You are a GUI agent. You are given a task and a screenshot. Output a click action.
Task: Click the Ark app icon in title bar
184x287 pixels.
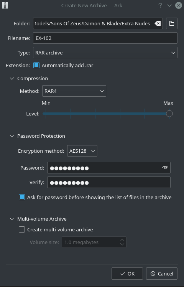point(5,5)
